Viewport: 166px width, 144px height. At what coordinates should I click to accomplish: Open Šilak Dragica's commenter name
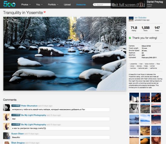[x=18, y=143]
